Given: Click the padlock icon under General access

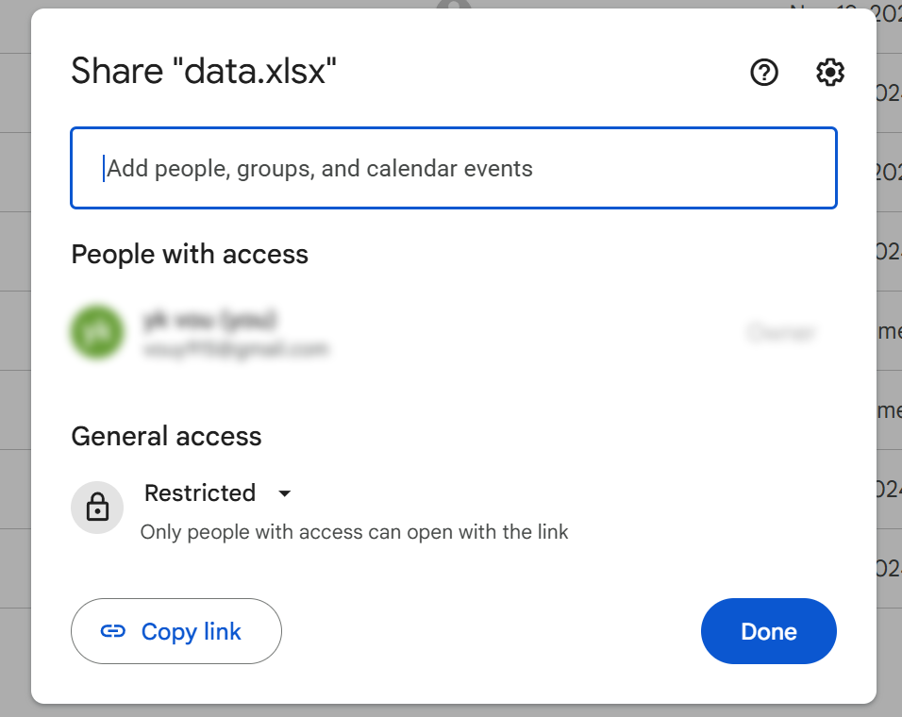Looking at the screenshot, I should pyautogui.click(x=97, y=508).
